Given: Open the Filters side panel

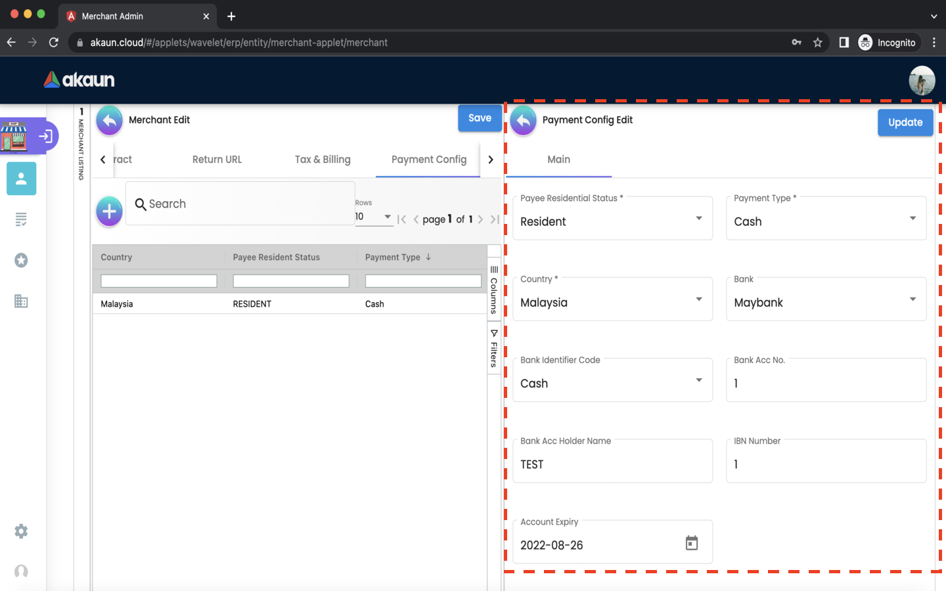Looking at the screenshot, I should click(494, 348).
